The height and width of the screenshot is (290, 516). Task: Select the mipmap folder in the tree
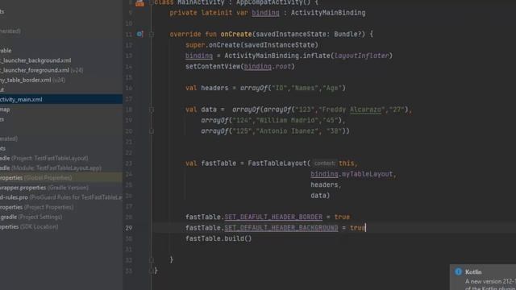5,110
